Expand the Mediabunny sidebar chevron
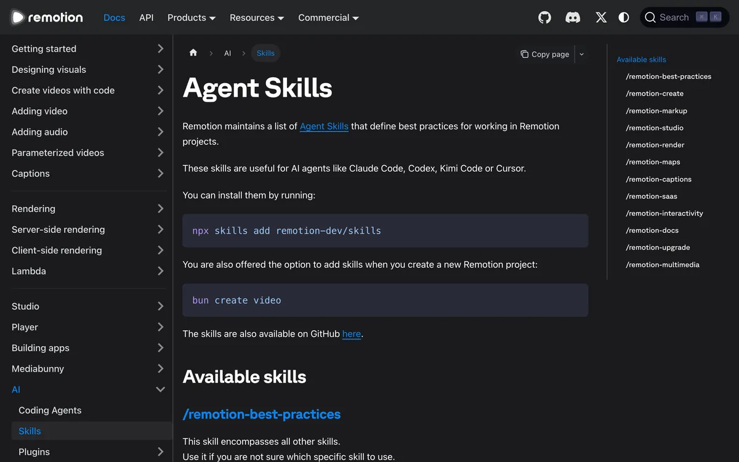739x462 pixels. (160, 368)
